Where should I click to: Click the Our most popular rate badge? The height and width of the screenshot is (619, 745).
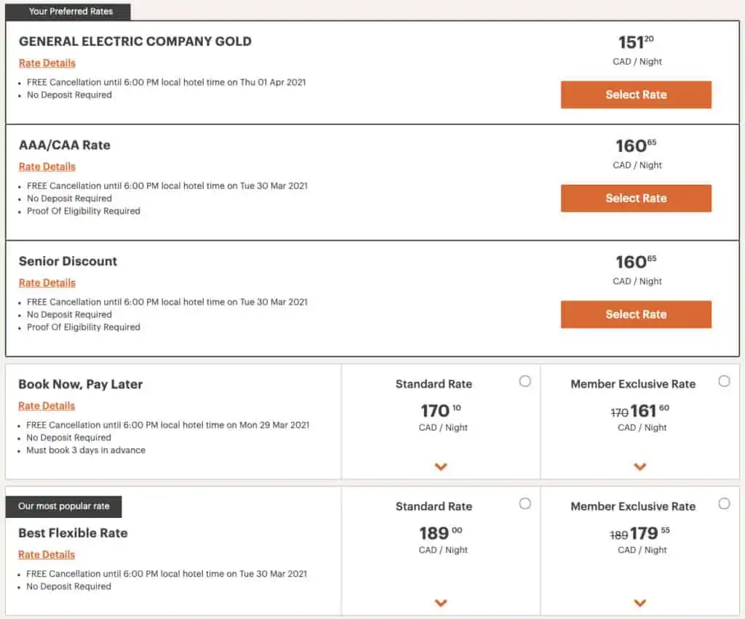coord(63,506)
